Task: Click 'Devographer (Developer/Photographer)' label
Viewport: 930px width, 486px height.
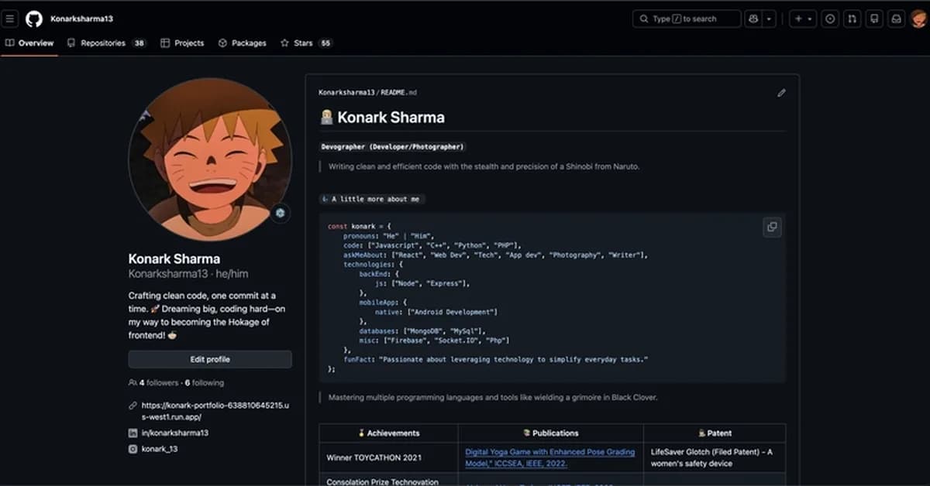Action: [x=393, y=146]
